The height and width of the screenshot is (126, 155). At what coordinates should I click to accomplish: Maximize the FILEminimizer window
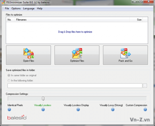coord(141,2)
